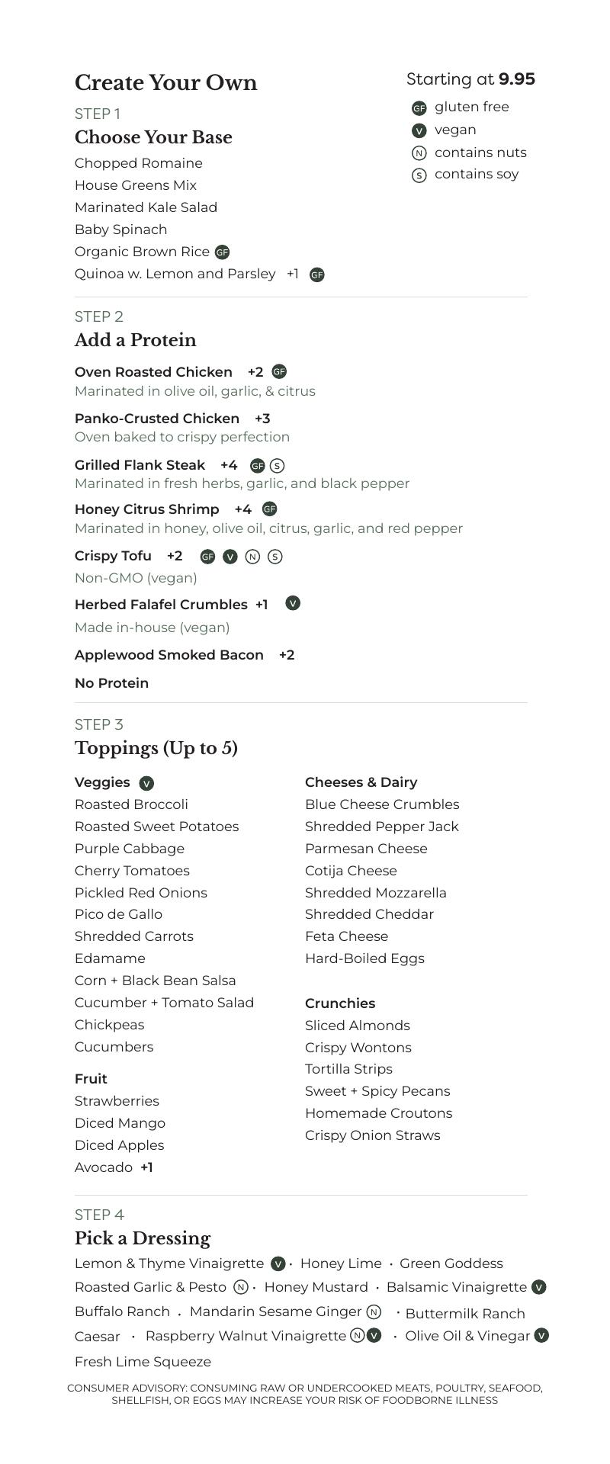
Task: Click the vegan icon in the legend
Action: click(x=419, y=130)
